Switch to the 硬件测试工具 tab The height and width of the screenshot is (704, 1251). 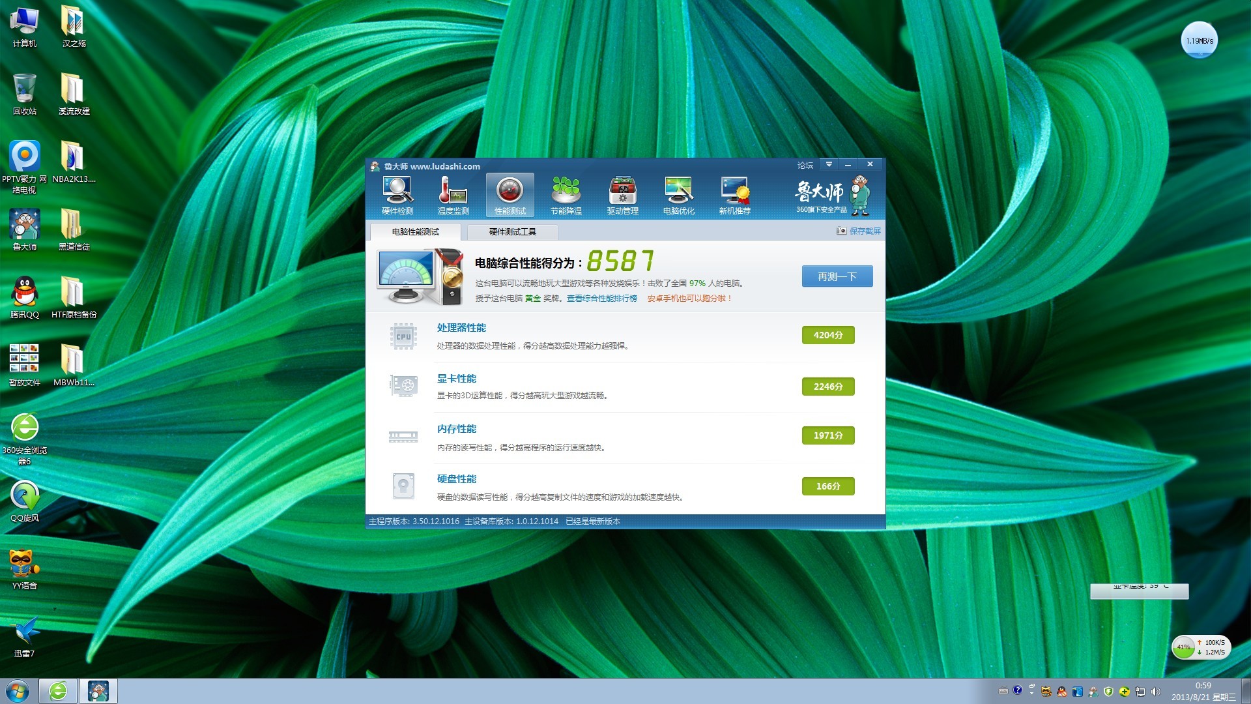click(x=512, y=232)
